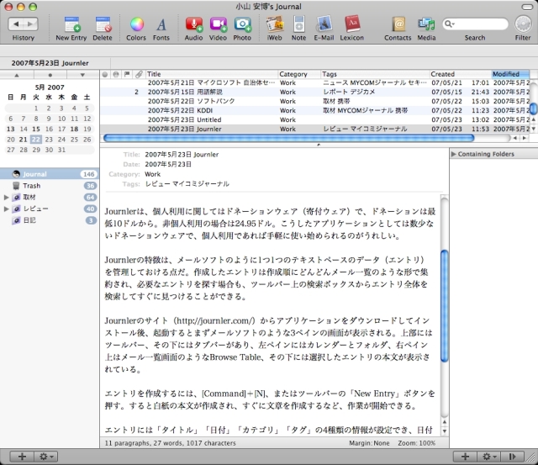Screen dimensions: 538x465
Task: Open the bottom-right gear action menu
Action: click(x=489, y=457)
